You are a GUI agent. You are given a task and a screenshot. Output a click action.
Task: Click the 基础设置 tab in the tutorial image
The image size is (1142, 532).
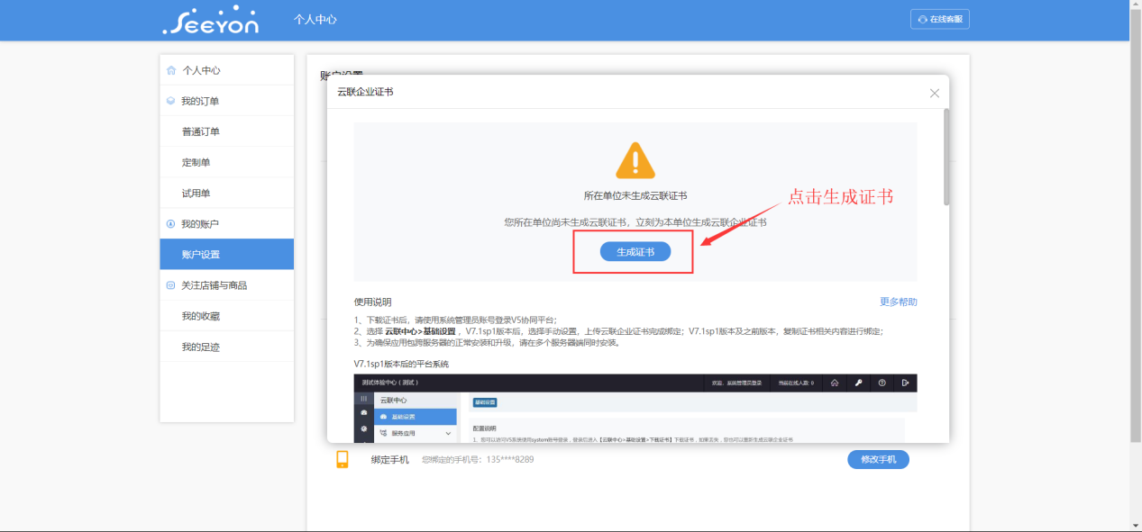(x=485, y=402)
